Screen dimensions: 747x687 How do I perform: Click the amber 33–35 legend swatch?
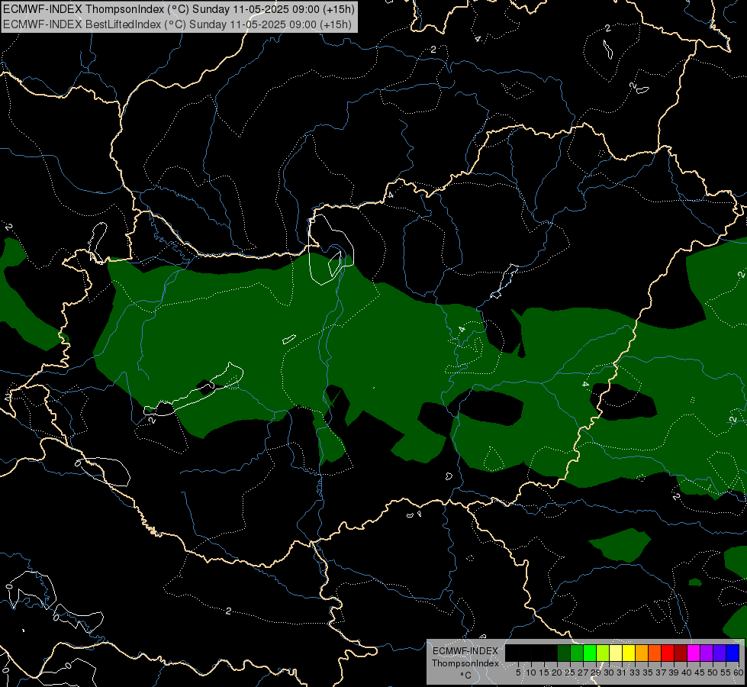tap(642, 653)
